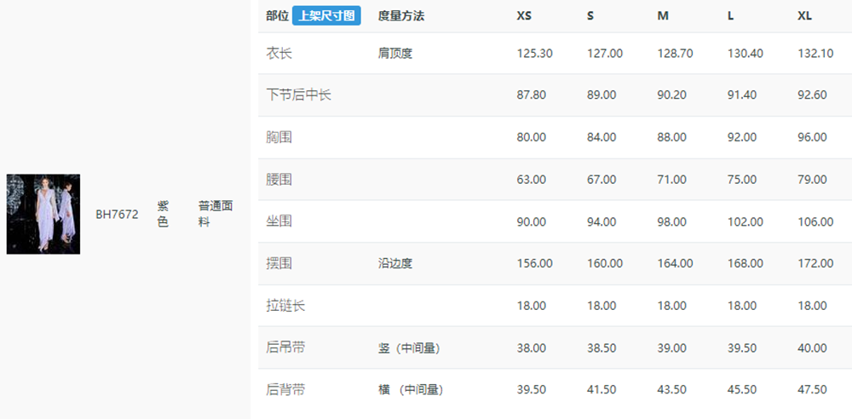This screenshot has width=852, height=419.
Task: Click the 后吊带 row label
Action: 285,347
